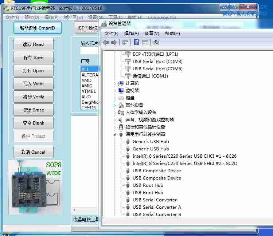Screen dimensions: 273x236
Task: Click the 设备管理器 title bar icon
Action: (x=104, y=24)
